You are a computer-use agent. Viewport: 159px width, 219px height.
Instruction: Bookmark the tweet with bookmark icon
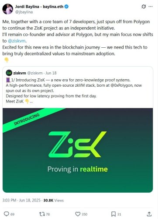(x=114, y=214)
